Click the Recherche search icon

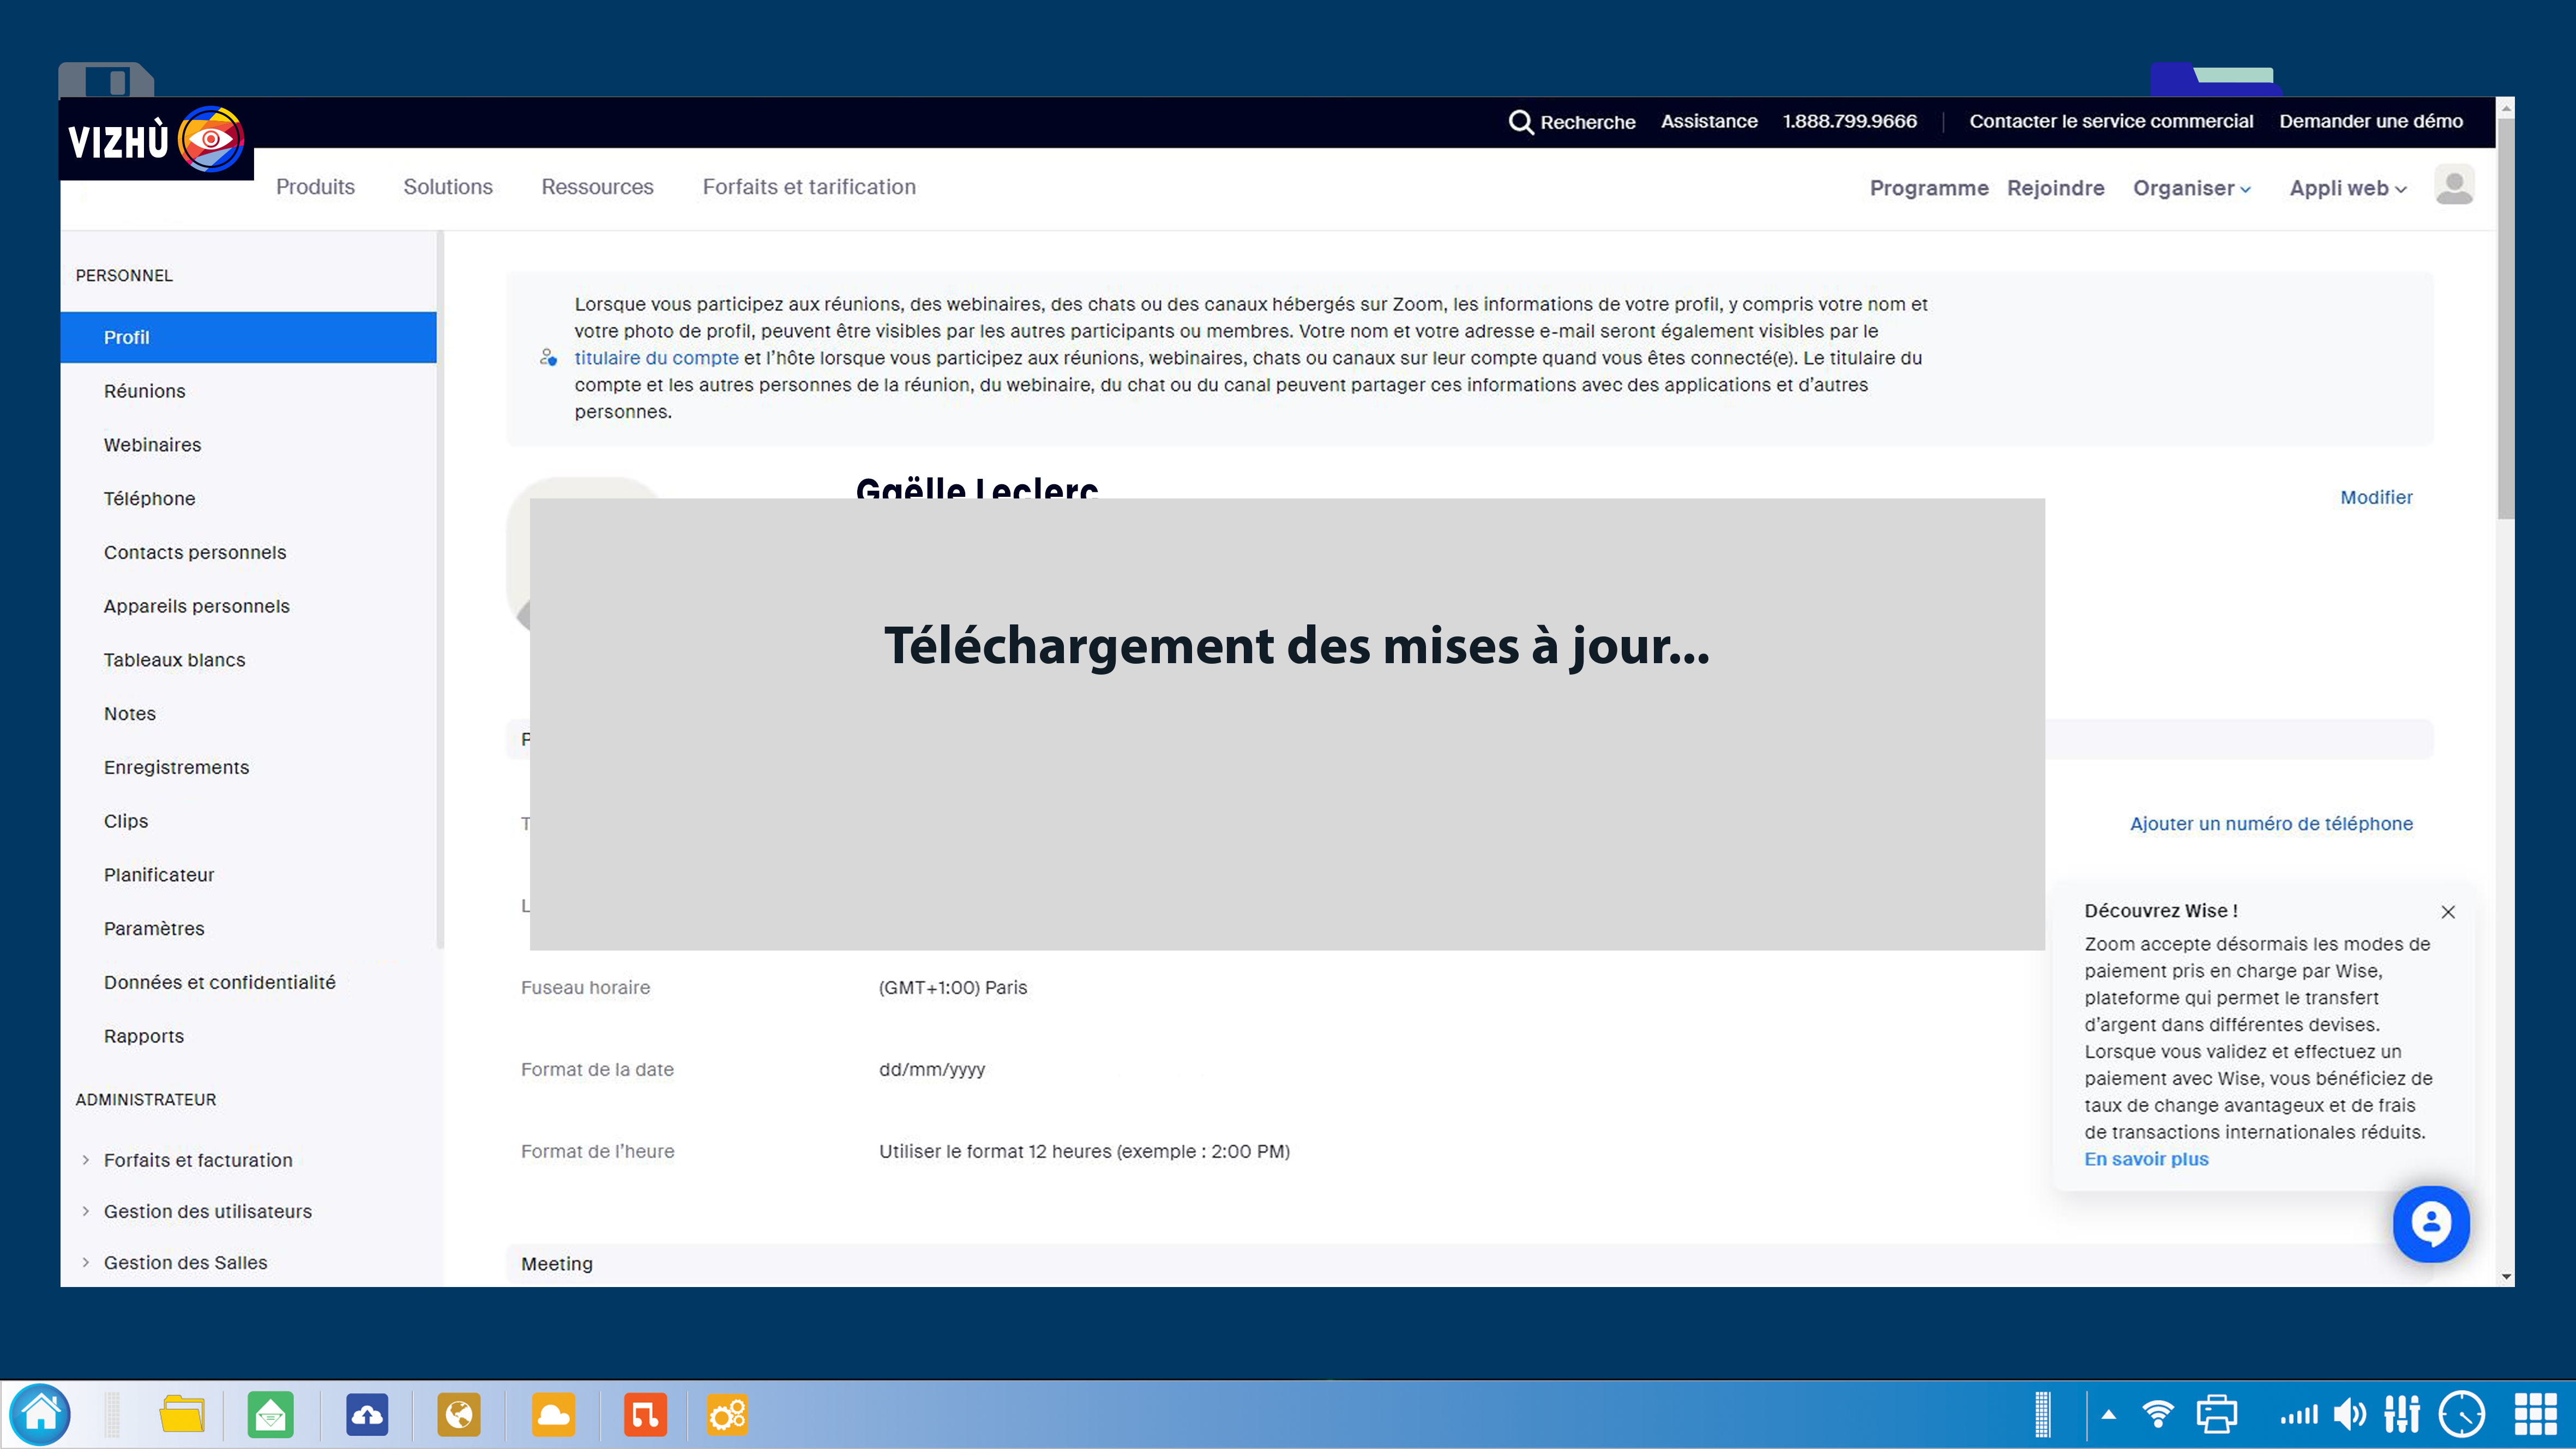[1520, 122]
